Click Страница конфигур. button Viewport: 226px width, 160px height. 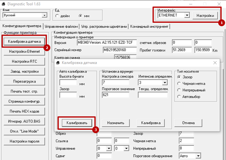[24, 102]
